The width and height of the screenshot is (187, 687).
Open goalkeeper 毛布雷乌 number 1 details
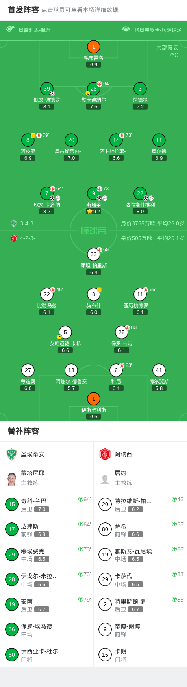(x=94, y=47)
